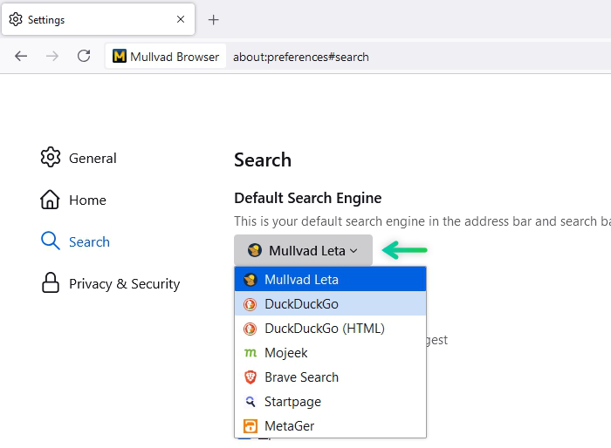
Task: Click the DuckDuckGo (HTML) duck icon
Action: point(251,329)
